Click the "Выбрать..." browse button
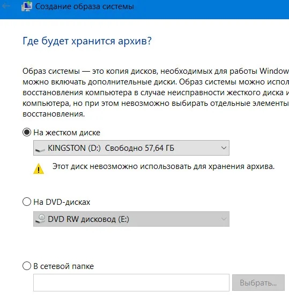The height and width of the screenshot is (300, 289). coord(258,283)
